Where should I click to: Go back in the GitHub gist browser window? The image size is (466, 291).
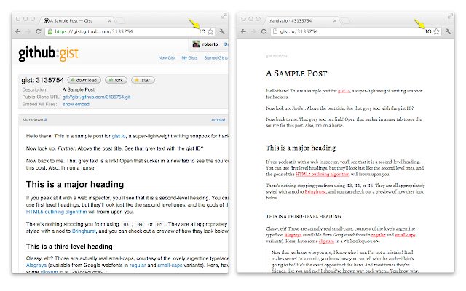click(18, 31)
